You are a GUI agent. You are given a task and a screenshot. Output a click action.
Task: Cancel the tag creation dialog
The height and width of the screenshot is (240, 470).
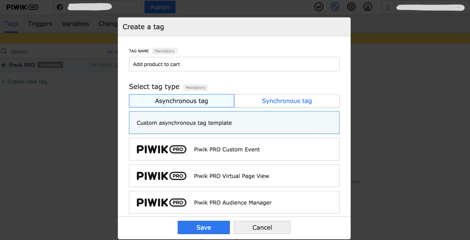262,228
